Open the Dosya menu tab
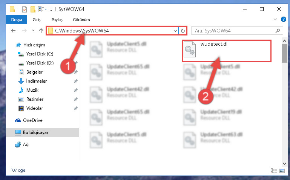The height and width of the screenshot is (180, 290). pyautogui.click(x=17, y=20)
